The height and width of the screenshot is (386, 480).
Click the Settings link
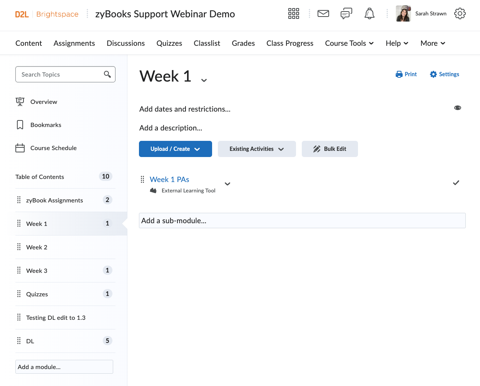[x=445, y=74]
